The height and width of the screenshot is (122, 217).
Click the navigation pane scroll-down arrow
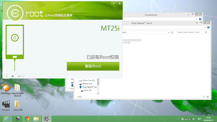click(98, 94)
